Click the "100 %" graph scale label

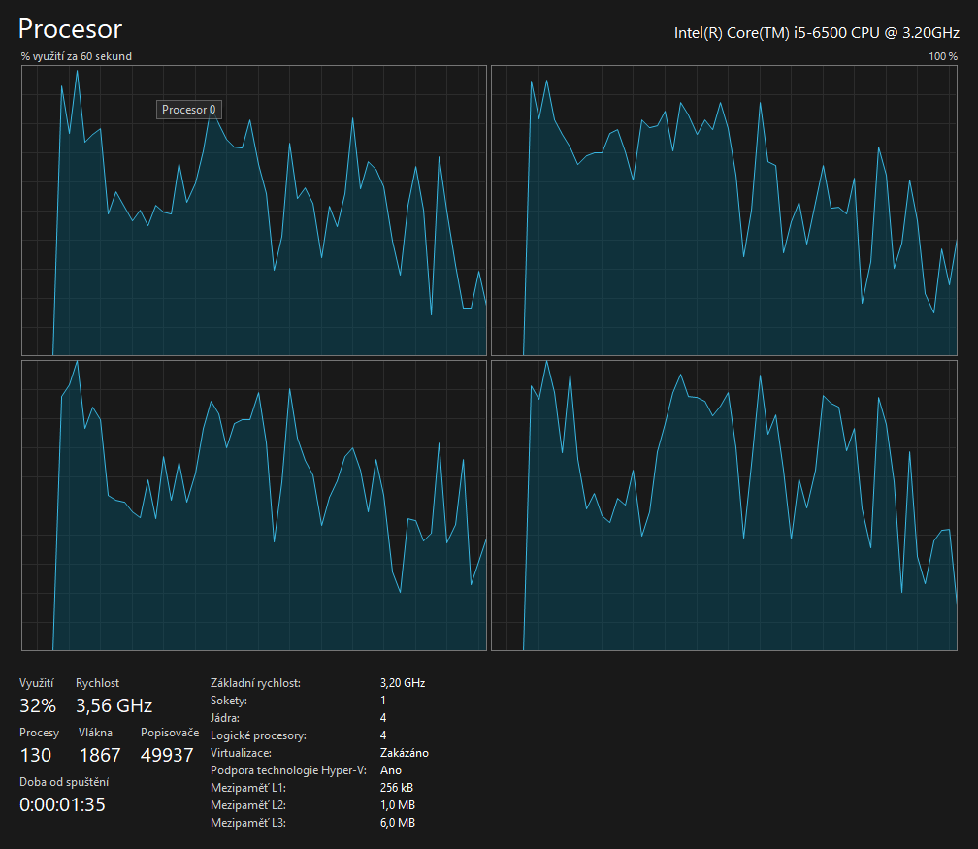coord(942,56)
